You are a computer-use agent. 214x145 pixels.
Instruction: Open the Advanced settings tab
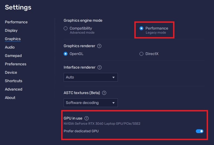(x=14, y=89)
